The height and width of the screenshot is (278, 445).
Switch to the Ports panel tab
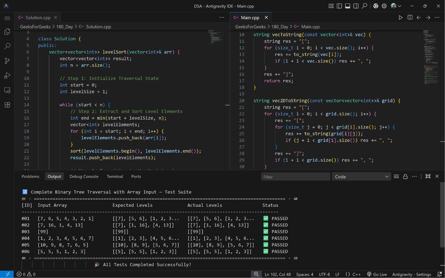[x=136, y=176]
